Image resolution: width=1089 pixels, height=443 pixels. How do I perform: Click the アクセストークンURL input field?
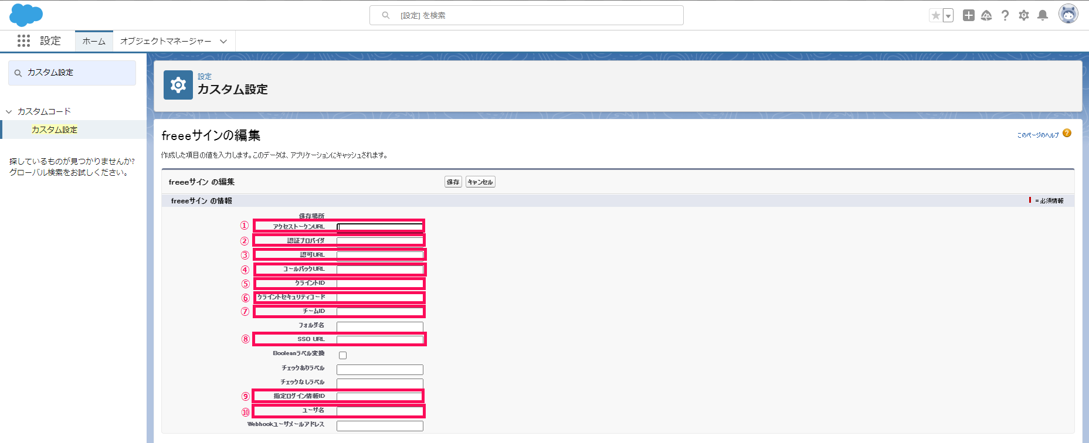pos(380,227)
